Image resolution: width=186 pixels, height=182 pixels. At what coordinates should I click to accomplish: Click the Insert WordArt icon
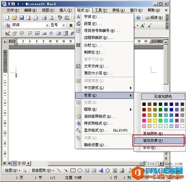point(101,171)
